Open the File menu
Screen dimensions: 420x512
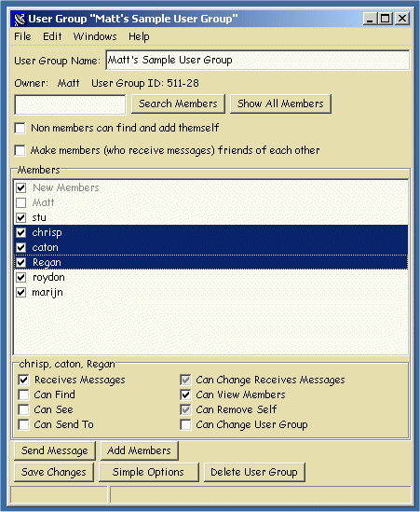point(22,36)
